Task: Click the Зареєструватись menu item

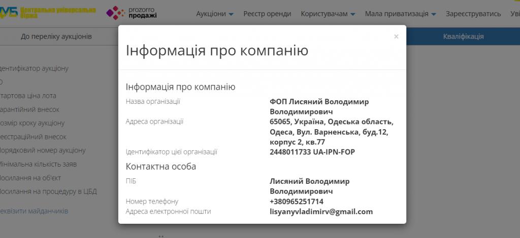Action: (473, 14)
